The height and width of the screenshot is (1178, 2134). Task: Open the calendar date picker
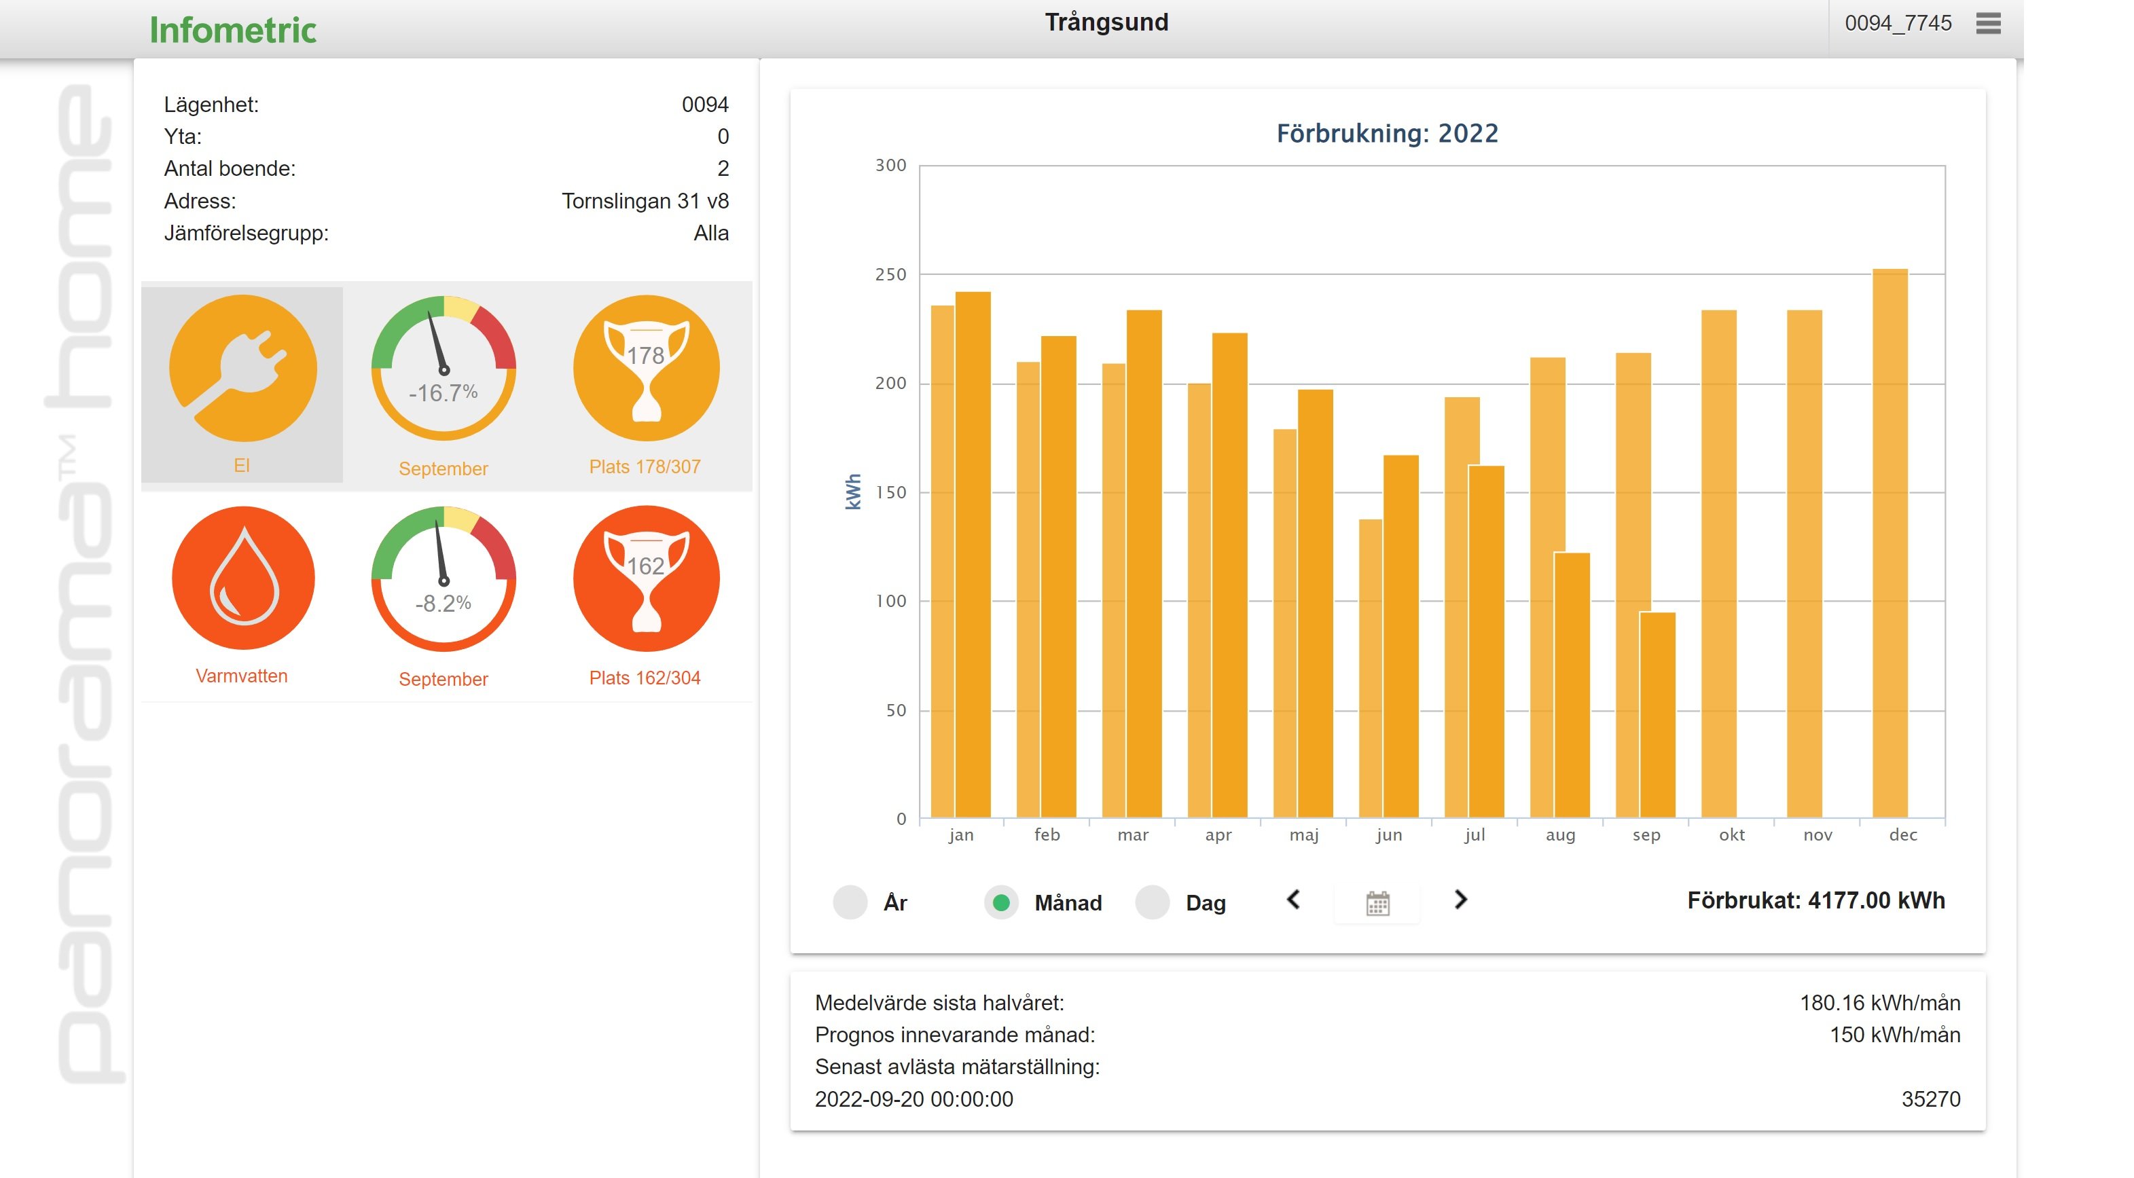click(x=1377, y=902)
